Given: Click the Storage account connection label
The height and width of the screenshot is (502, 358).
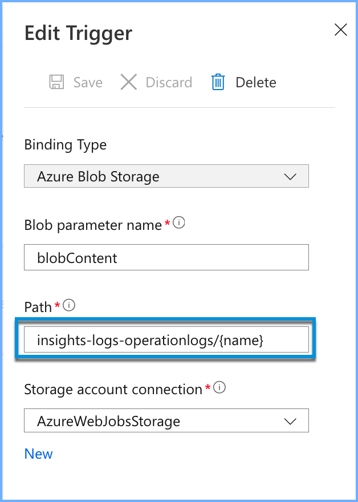Looking at the screenshot, I should (x=113, y=390).
